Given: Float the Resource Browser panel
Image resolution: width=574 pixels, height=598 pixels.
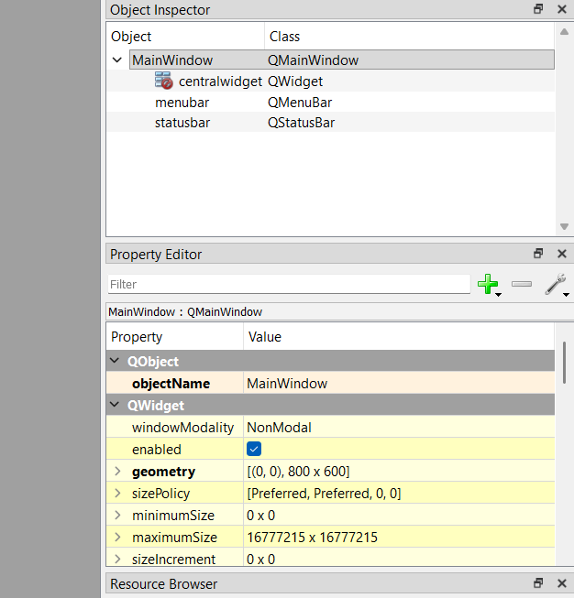Looking at the screenshot, I should tap(538, 582).
